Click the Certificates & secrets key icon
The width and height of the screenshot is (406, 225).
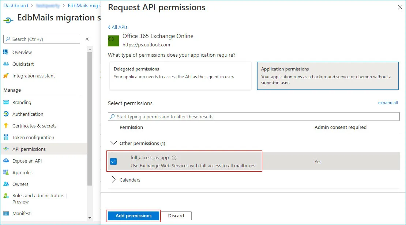coord(6,126)
